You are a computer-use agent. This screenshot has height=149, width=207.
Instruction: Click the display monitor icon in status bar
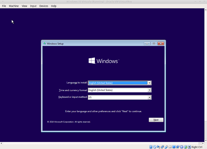pyautogui.click(x=174, y=147)
